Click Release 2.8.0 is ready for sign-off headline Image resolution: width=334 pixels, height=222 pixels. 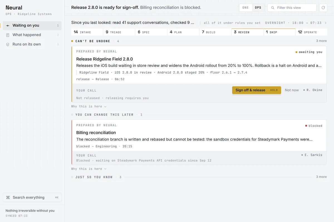click(x=105, y=7)
